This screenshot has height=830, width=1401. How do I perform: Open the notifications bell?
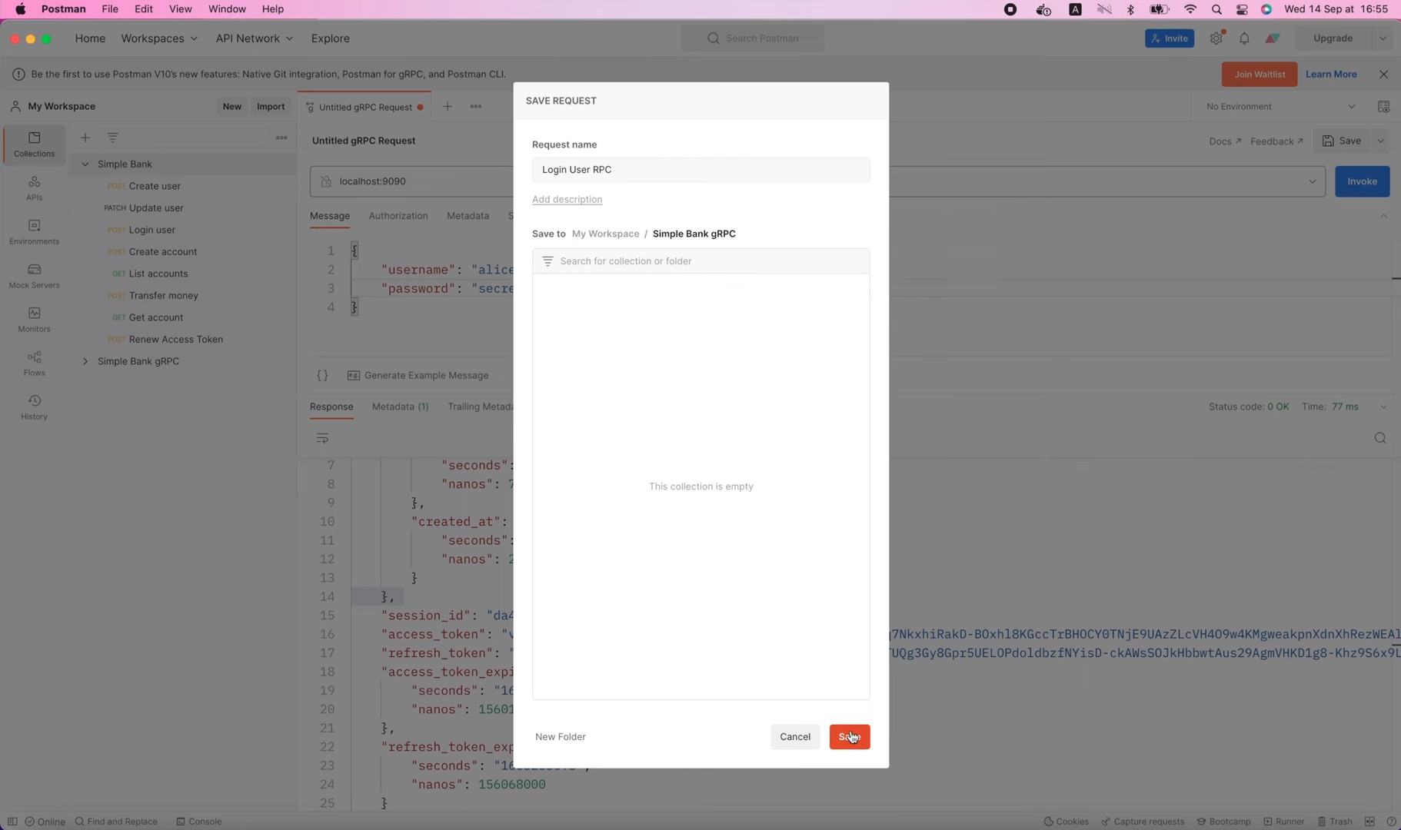(x=1244, y=38)
